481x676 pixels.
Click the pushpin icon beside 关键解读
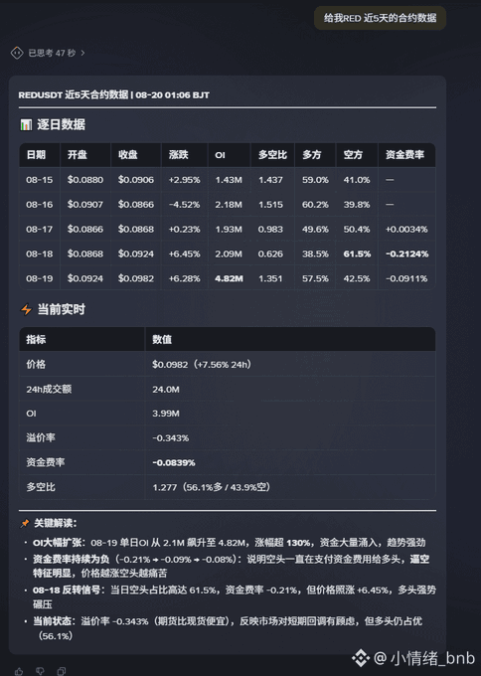[25, 523]
